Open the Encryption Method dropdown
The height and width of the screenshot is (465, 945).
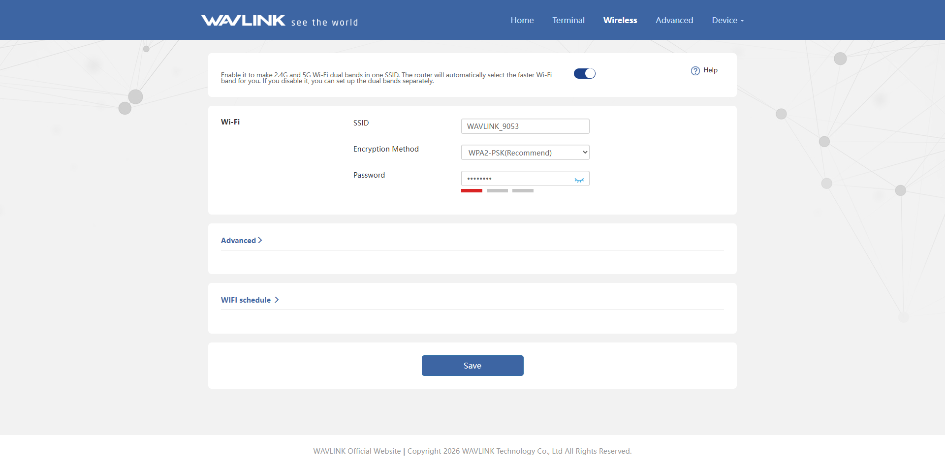pyautogui.click(x=525, y=153)
